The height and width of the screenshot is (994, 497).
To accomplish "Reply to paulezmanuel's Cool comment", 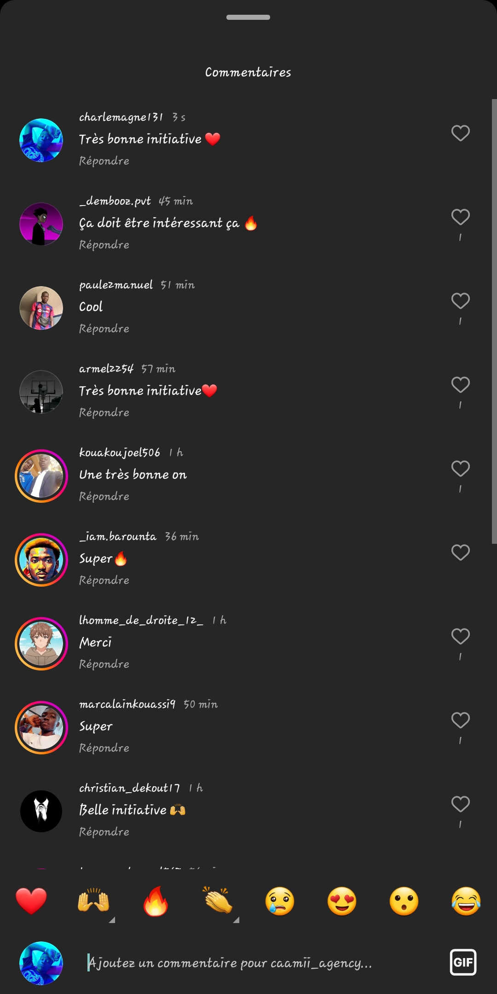I will click(104, 329).
